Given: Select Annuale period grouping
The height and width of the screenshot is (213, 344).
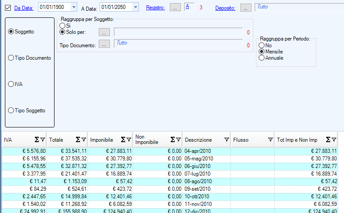Looking at the screenshot, I should 262,58.
